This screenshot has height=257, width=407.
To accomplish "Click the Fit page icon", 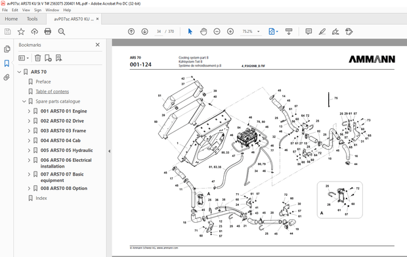I will (272, 32).
